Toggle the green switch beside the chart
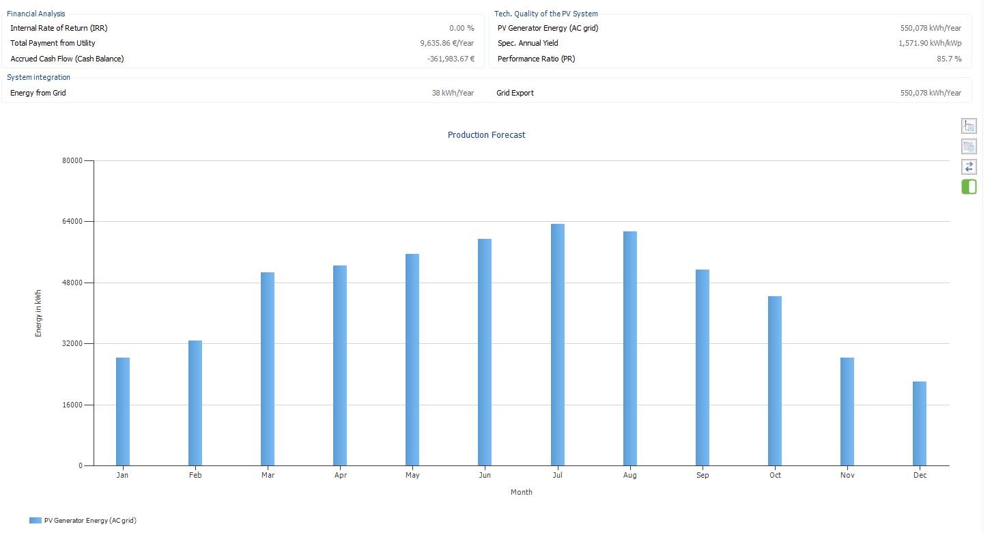The width and height of the screenshot is (992, 533). tap(969, 187)
